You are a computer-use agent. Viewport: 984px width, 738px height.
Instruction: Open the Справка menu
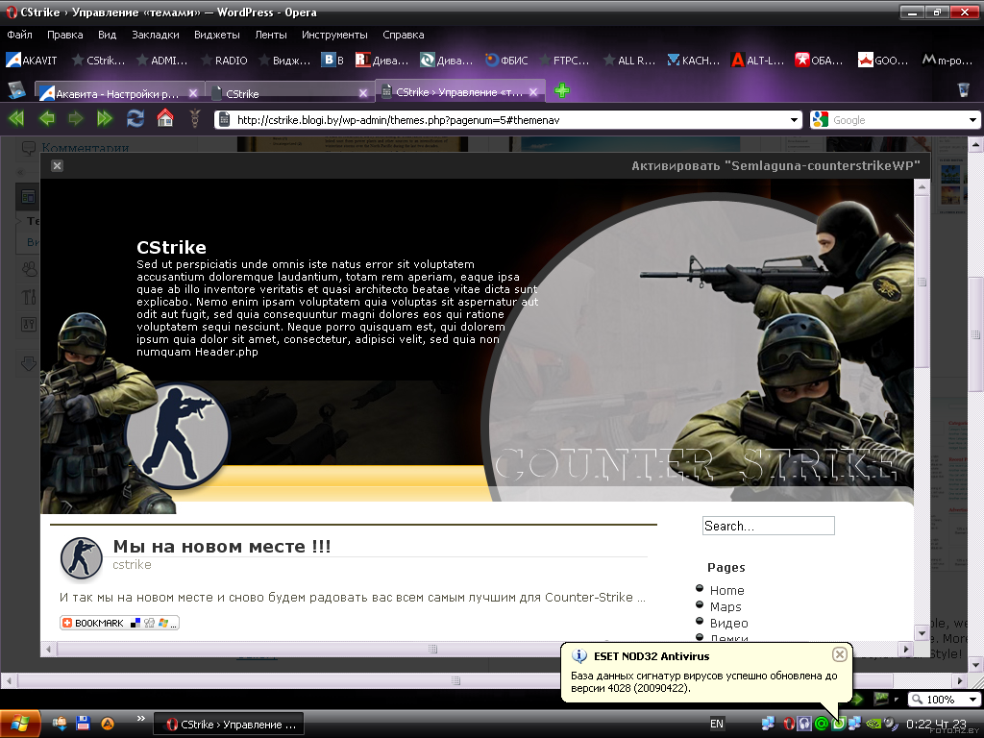404,35
